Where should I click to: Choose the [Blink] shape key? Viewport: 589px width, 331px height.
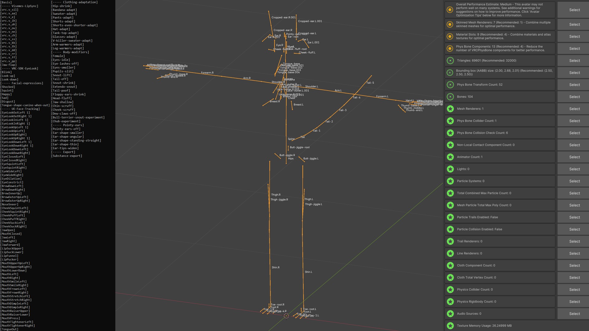point(6,72)
